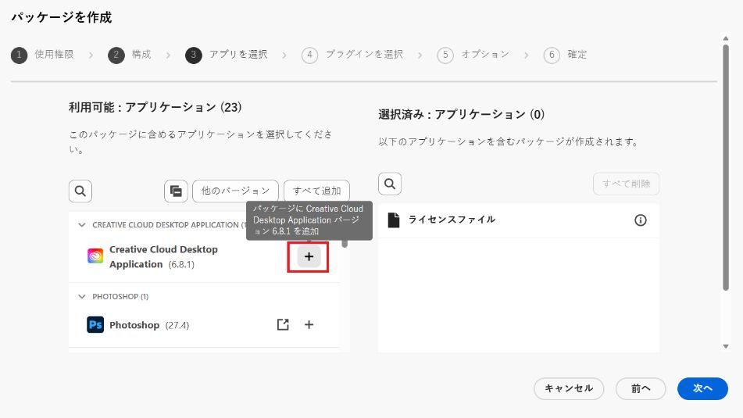Click dialog scrollbar up arrow
The image size is (743, 418).
[x=726, y=38]
